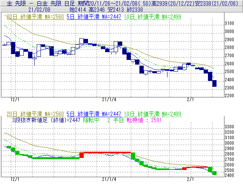The height and width of the screenshot is (184, 243).
Task: Click the 3段抜き新値足 (終値)=2447 label
Action: (46, 120)
